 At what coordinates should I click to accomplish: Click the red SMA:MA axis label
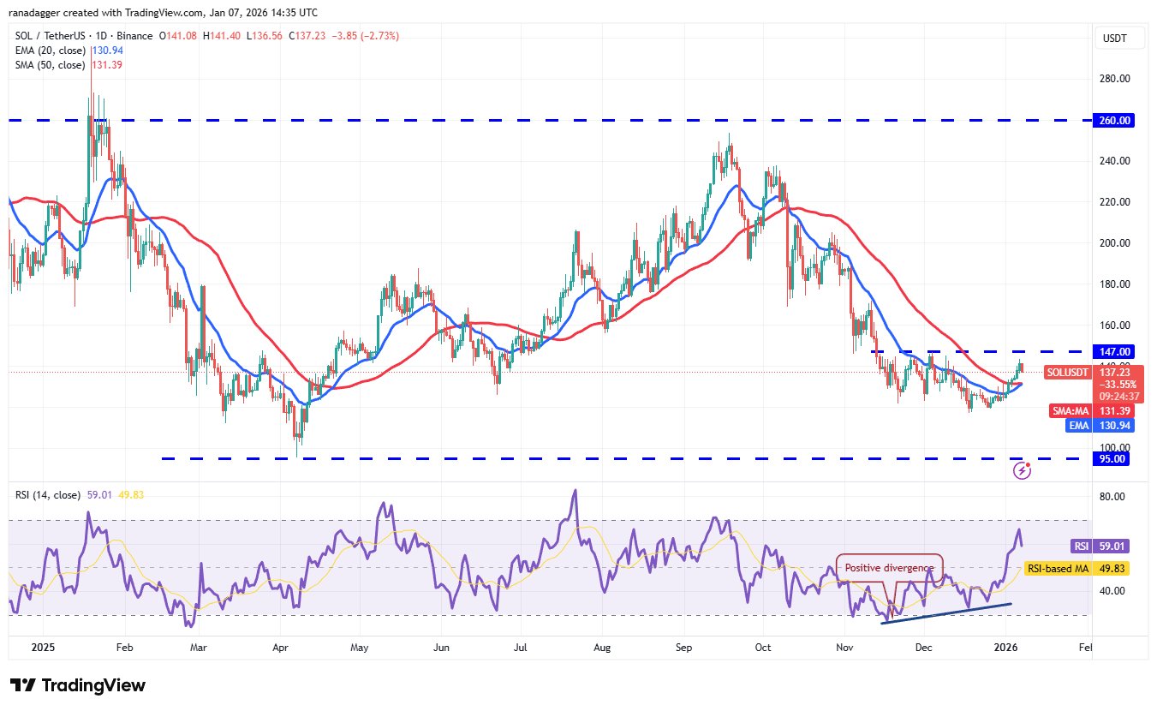[x=1071, y=411]
